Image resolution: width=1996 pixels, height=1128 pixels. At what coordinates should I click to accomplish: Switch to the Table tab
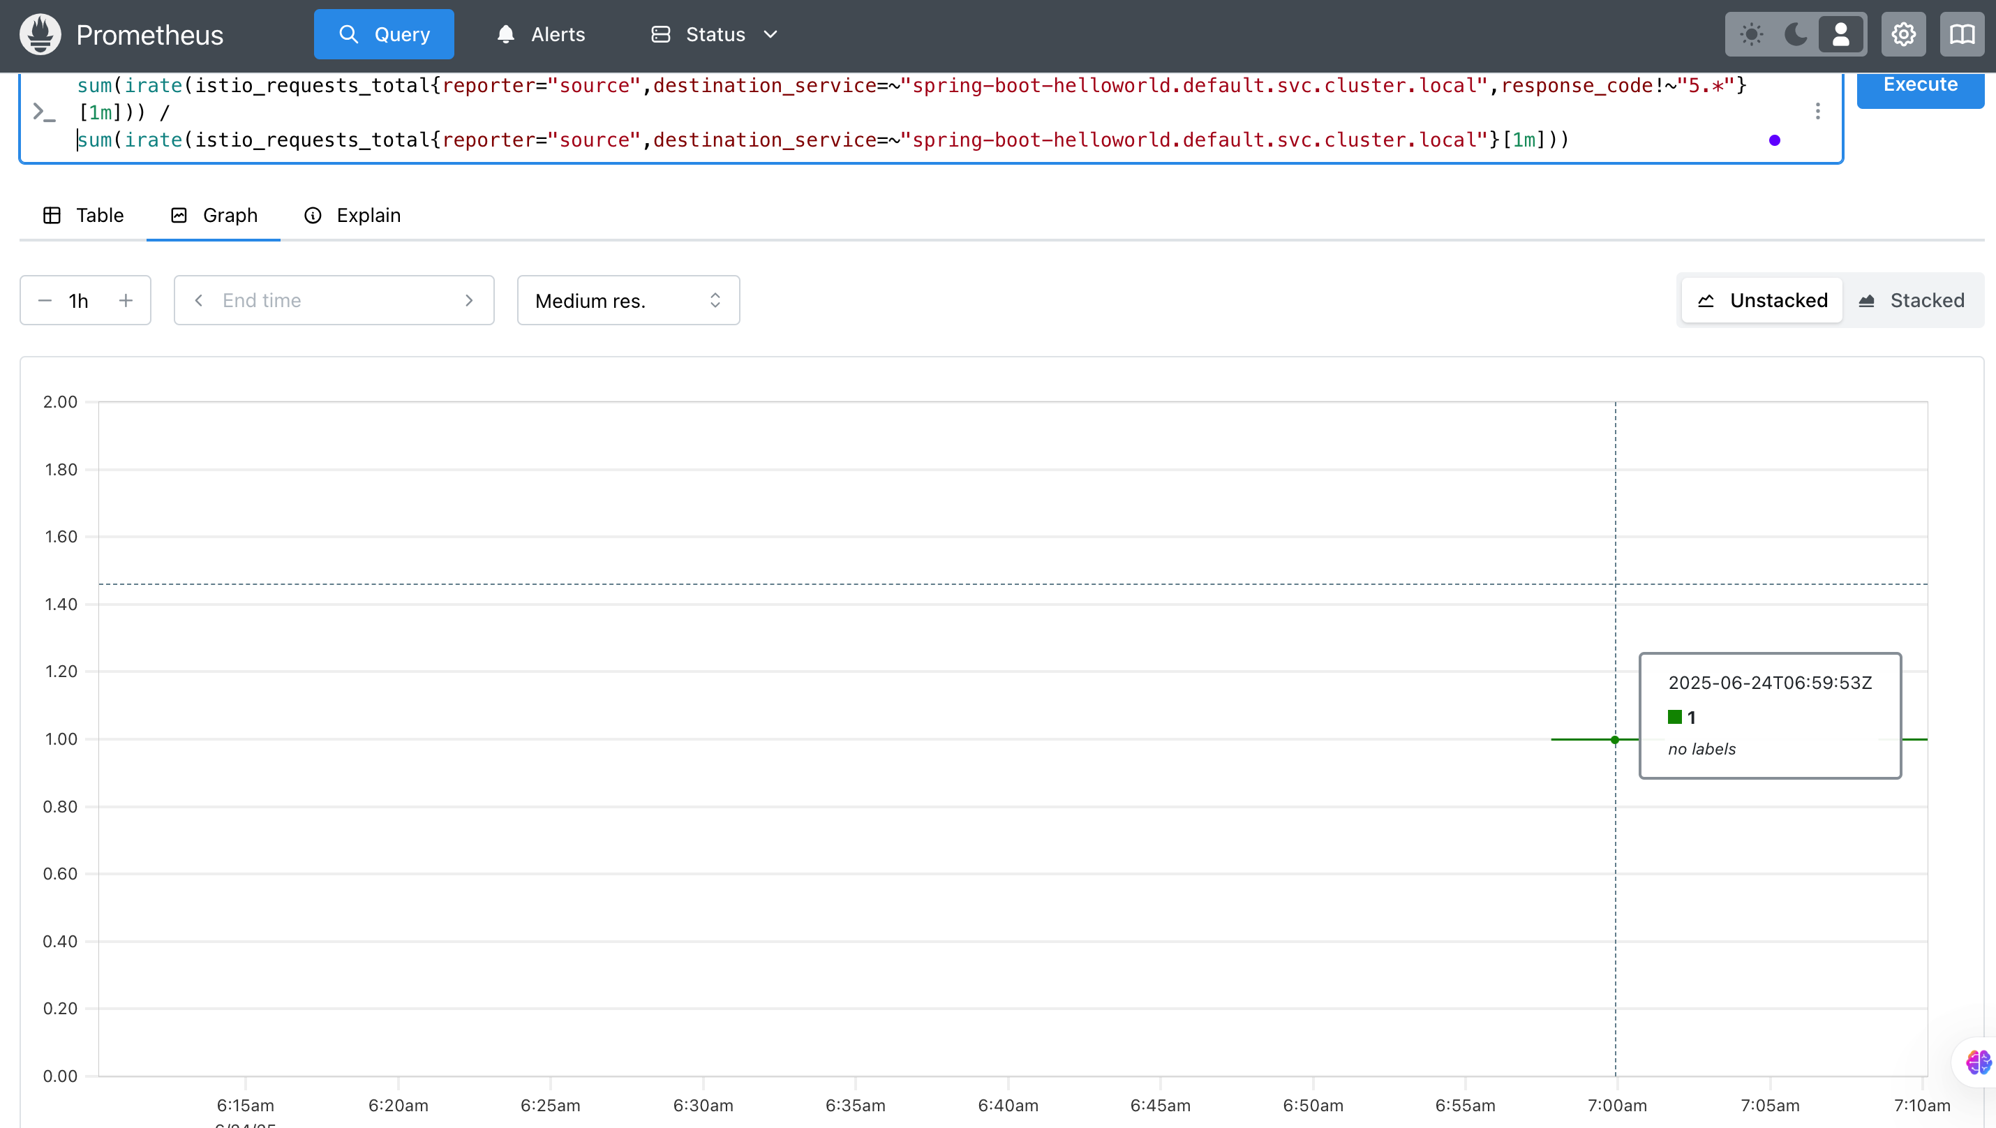(84, 216)
